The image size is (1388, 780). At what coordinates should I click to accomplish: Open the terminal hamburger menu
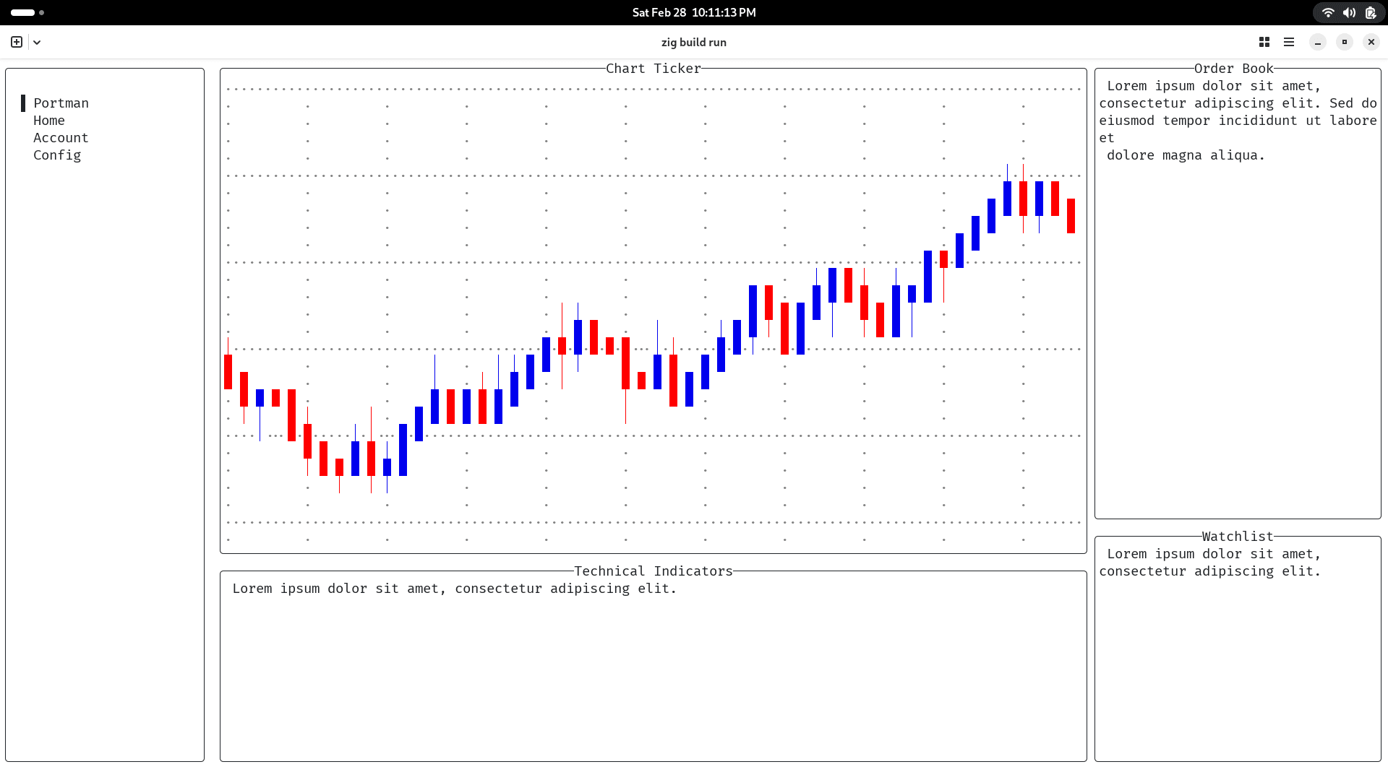point(1289,42)
